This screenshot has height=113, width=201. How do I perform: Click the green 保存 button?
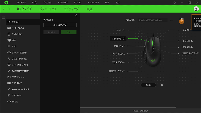(x=69, y=32)
